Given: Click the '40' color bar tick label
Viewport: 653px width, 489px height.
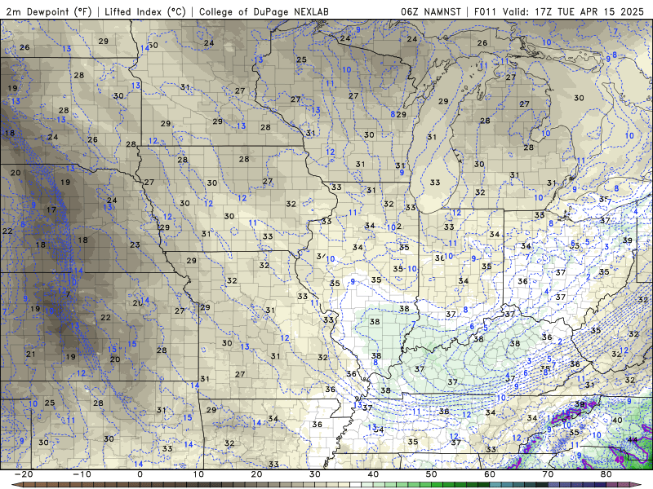Looking at the screenshot, I should click(x=373, y=474).
